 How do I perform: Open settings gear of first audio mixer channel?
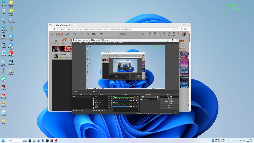click(137, 100)
